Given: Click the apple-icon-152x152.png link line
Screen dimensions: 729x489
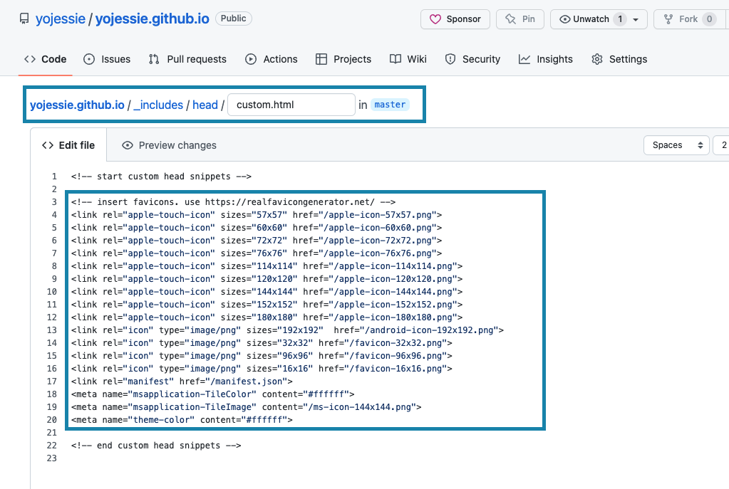Looking at the screenshot, I should [267, 305].
